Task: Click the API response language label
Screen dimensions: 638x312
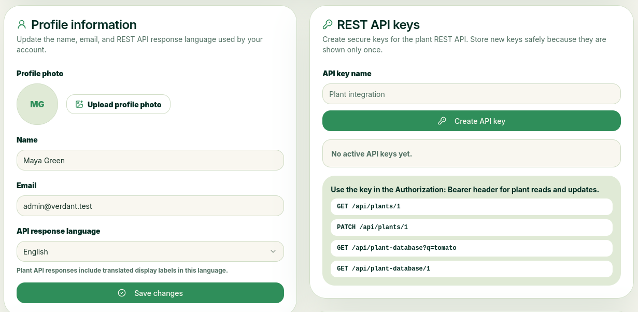Action: [59, 231]
